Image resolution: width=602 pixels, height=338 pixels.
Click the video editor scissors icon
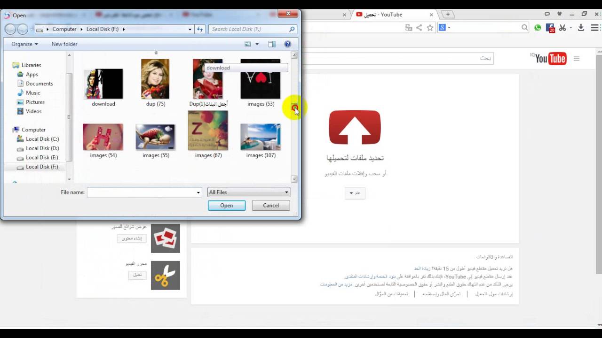point(166,275)
